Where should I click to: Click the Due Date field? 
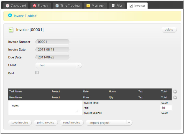pyautogui.click(x=52, y=57)
